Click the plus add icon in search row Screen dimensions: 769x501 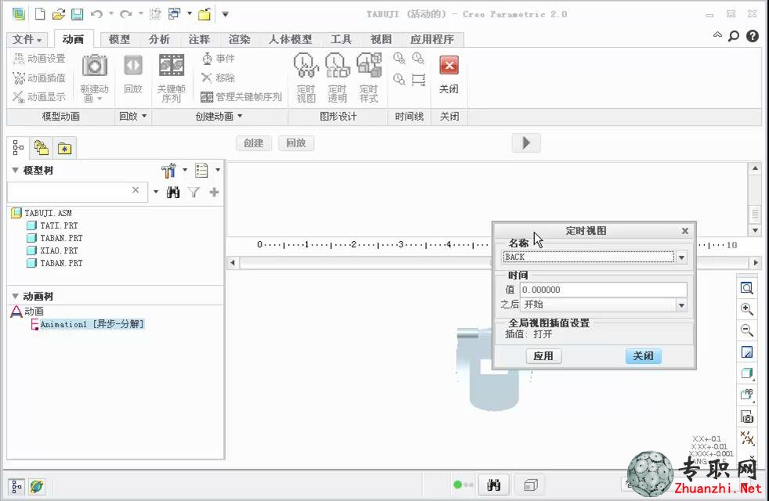pyautogui.click(x=214, y=192)
